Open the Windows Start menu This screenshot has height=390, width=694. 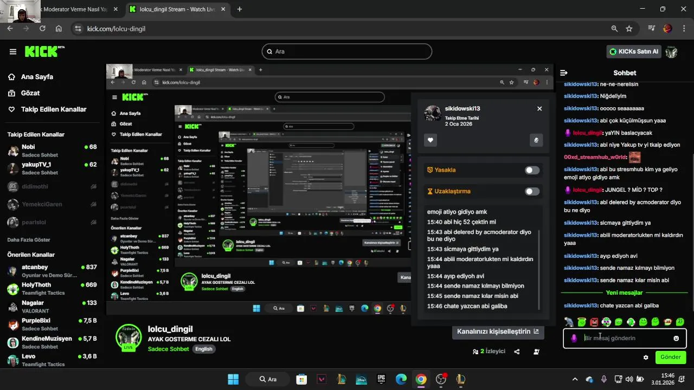233,379
